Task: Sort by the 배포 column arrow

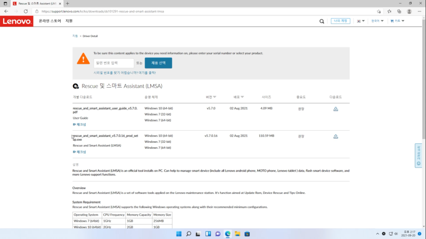Action: click(x=242, y=97)
